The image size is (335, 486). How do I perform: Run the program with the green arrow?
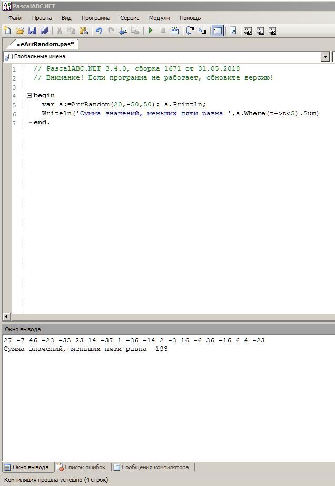[151, 31]
